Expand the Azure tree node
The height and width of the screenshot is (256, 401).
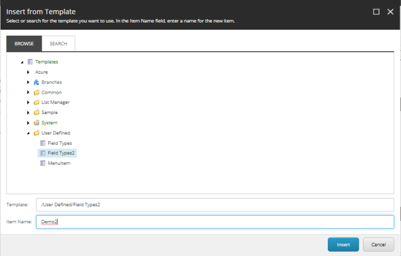click(x=28, y=72)
